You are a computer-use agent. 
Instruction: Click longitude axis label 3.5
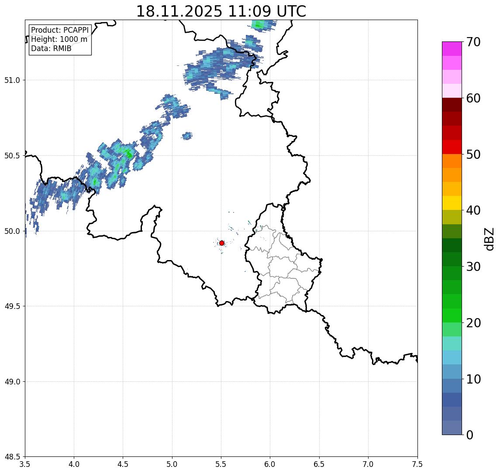(x=25, y=464)
